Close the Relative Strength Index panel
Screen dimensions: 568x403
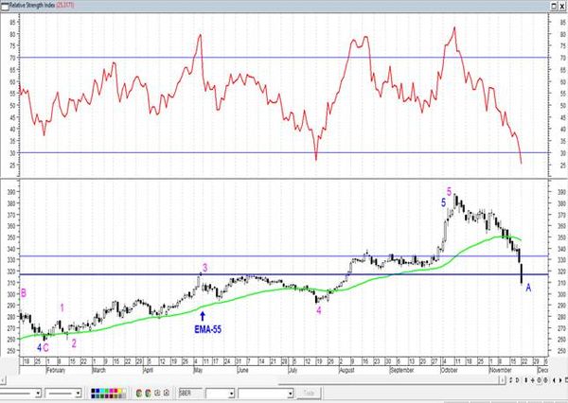(561, 5)
